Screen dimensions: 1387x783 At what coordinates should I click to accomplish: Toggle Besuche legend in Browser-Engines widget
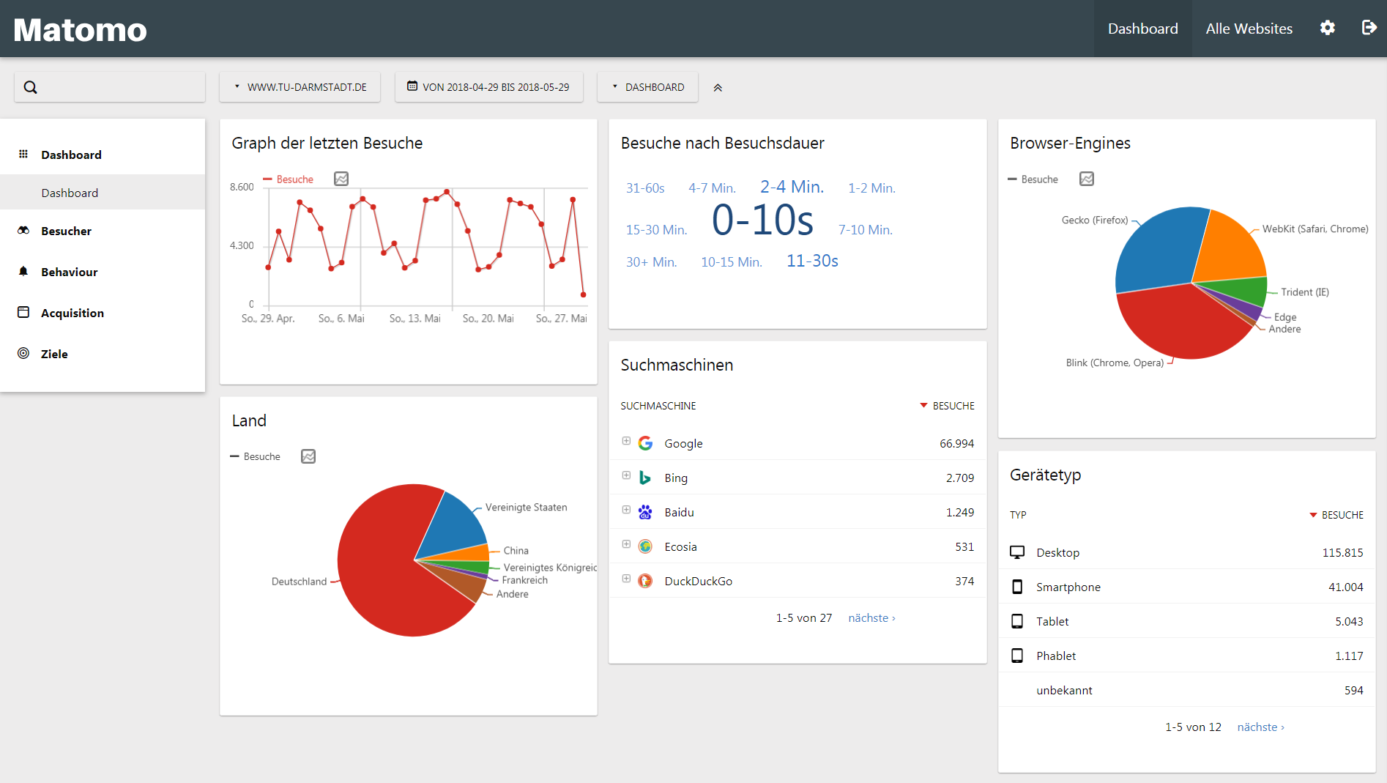1033,179
